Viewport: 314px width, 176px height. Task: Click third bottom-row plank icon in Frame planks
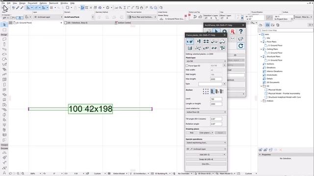(x=206, y=48)
